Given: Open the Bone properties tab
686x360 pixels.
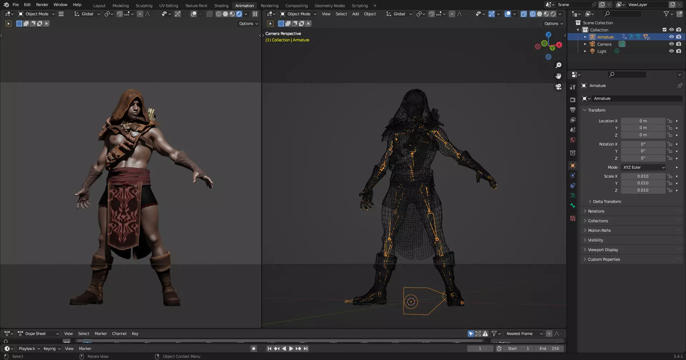Looking at the screenshot, I should [x=573, y=206].
